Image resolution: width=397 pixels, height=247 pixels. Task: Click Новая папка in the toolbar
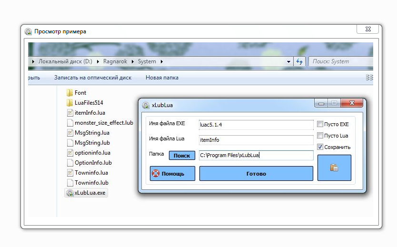click(162, 78)
